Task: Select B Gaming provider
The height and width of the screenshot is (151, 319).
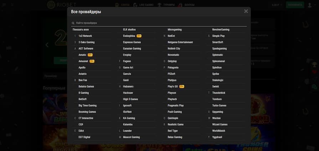Action: [84, 93]
